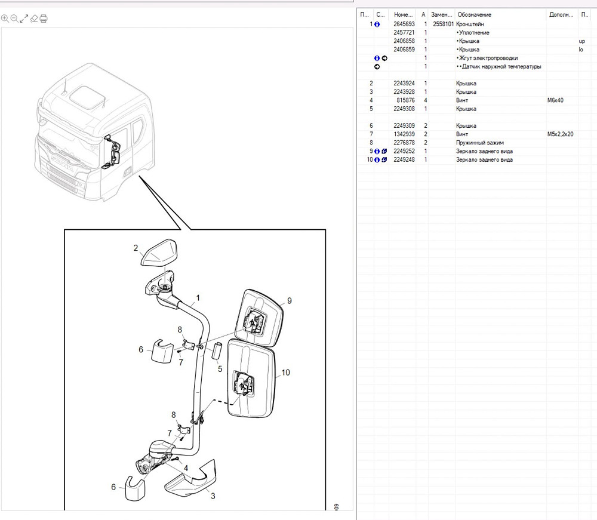Print the diagram using the printer icon
Image resolution: width=597 pixels, height=520 pixels.
pyautogui.click(x=44, y=19)
